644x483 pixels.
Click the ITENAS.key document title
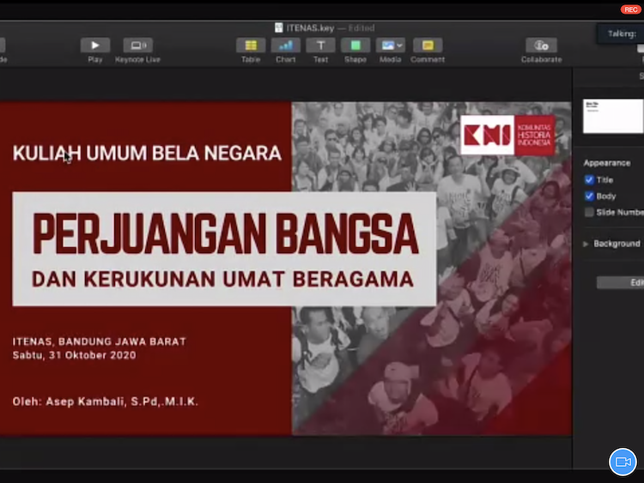[x=310, y=28]
